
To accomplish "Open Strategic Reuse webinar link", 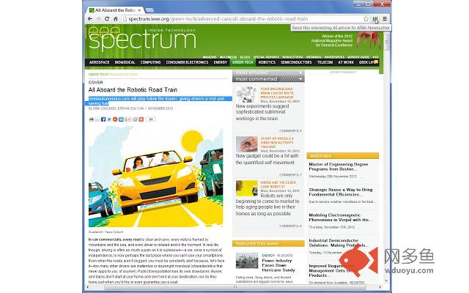I will (341, 192).
